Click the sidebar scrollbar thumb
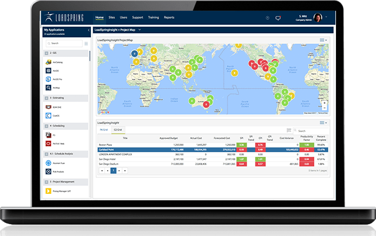This screenshot has height=236, width=376. tap(90, 56)
